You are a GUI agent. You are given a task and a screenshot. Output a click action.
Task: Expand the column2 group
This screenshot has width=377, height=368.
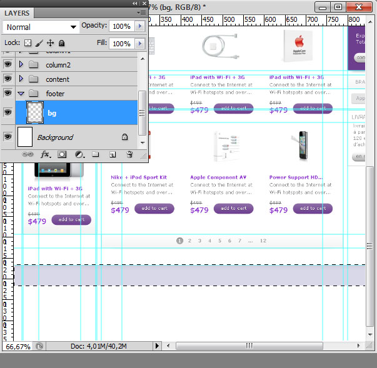tap(21, 64)
